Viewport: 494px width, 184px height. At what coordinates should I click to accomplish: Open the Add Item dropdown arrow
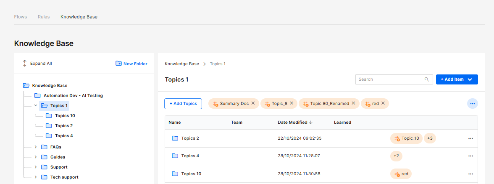[x=470, y=79]
